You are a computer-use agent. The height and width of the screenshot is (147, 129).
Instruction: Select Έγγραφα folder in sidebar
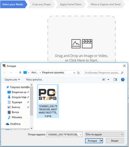18,102
